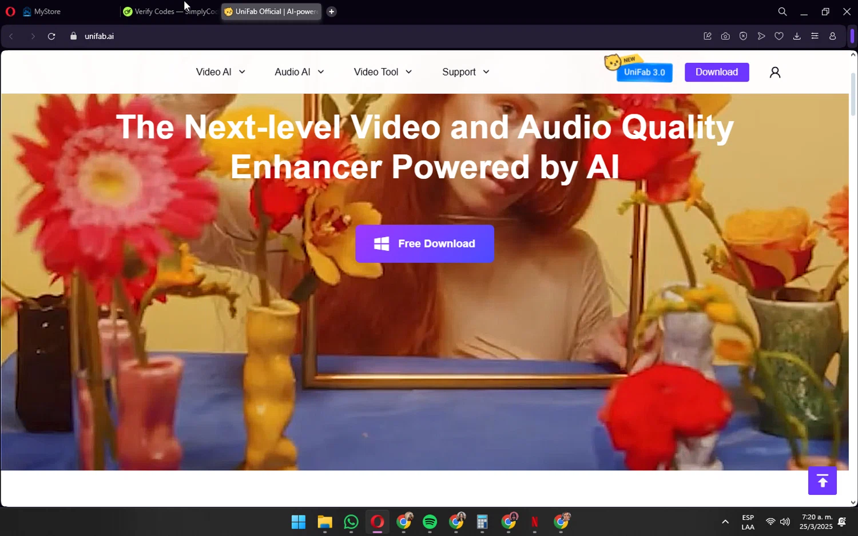Expand the Video AI menu
The width and height of the screenshot is (858, 536).
click(x=221, y=72)
